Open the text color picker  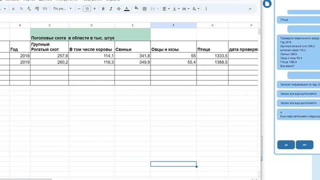(x=126, y=9)
